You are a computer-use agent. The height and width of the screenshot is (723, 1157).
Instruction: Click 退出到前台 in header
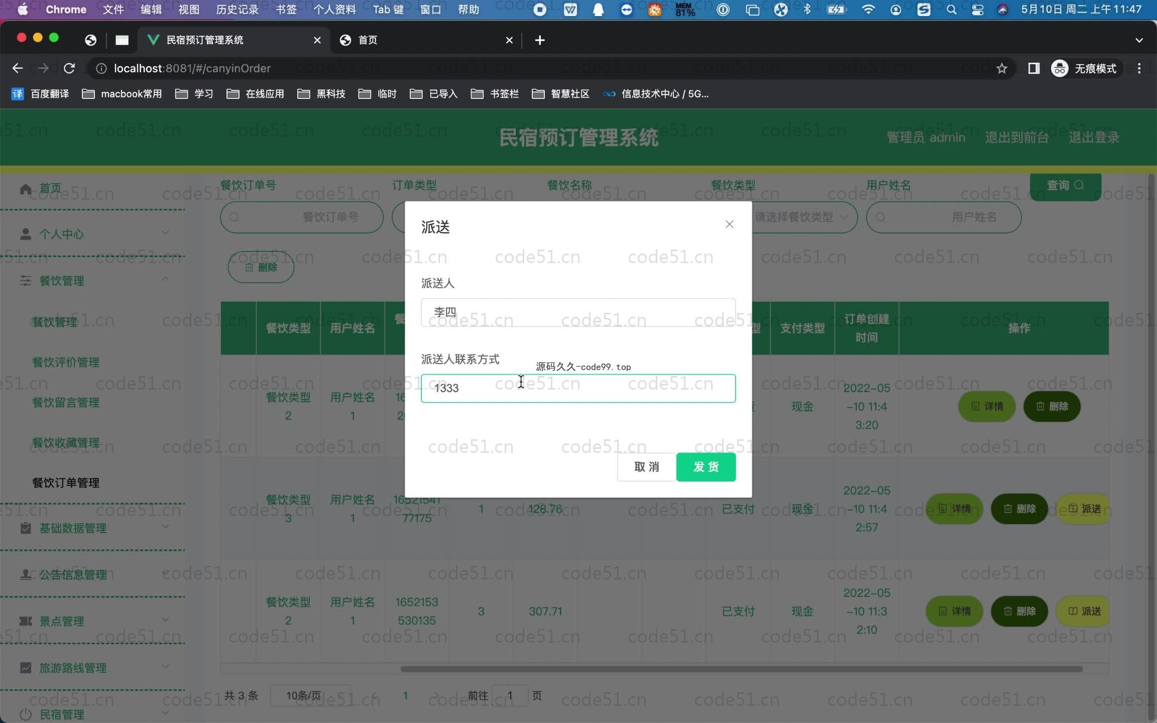pyautogui.click(x=1016, y=138)
